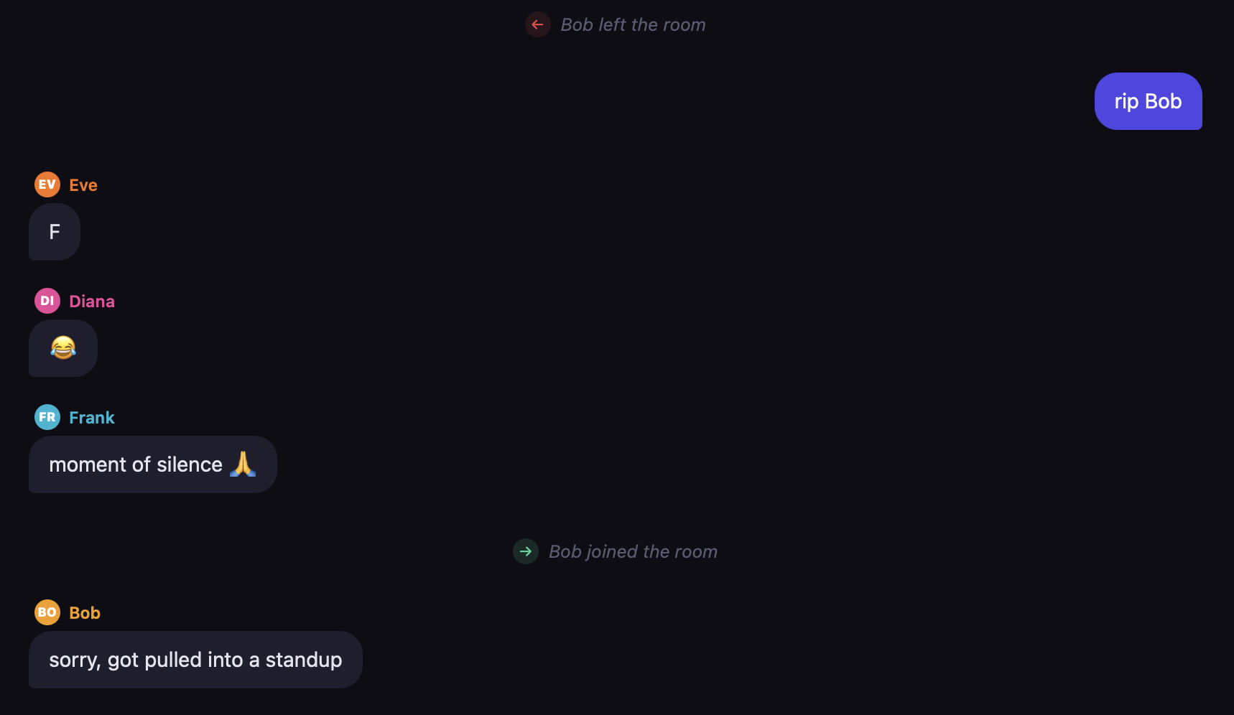Click the laughing emoji in Diana's message
The height and width of the screenshot is (715, 1234).
pos(62,348)
